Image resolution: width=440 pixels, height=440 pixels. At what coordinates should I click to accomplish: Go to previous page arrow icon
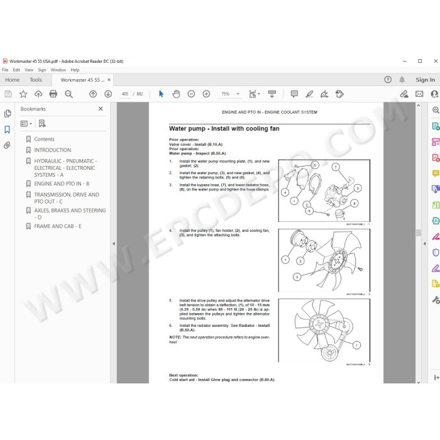click(x=93, y=94)
